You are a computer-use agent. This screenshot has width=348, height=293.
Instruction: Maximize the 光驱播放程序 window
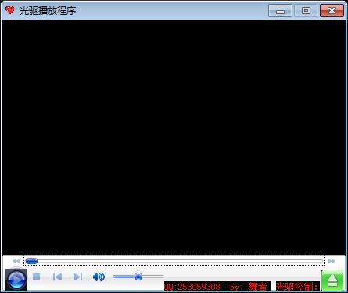(x=306, y=11)
